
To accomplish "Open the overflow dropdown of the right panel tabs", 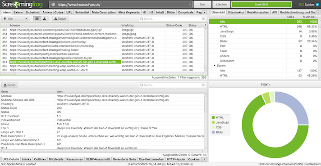I will pyautogui.click(x=318, y=12).
